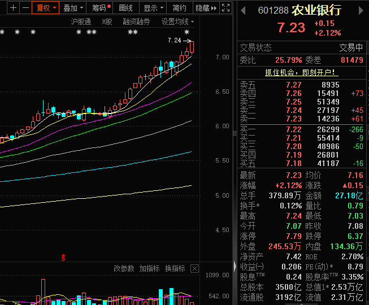Image resolution: width=369 pixels, height=305 pixels.
Task: Expand the 显示 display dropdown
Action: 153,8
